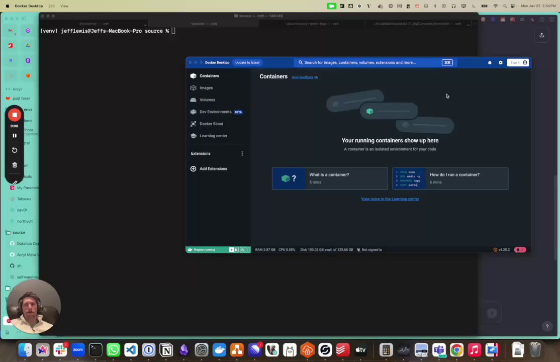This screenshot has height=362, width=560.
Task: Click the Sign in button
Action: click(518, 62)
